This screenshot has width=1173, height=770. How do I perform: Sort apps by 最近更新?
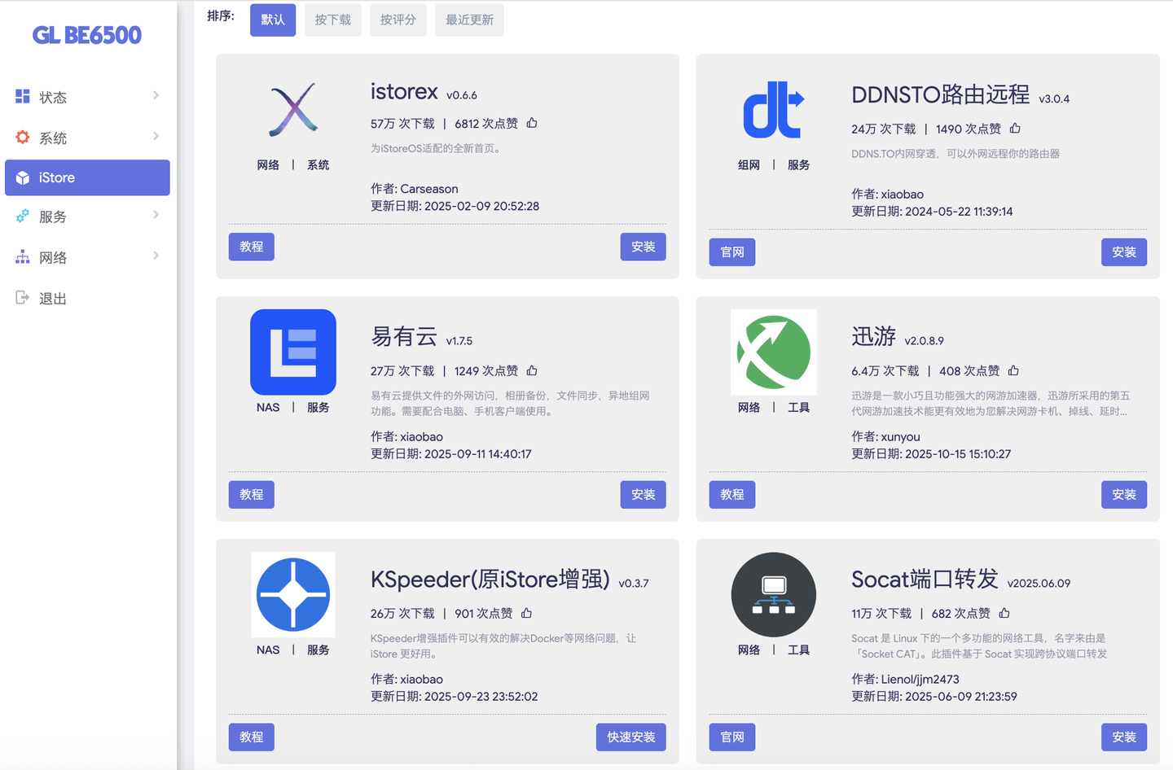[x=469, y=20]
